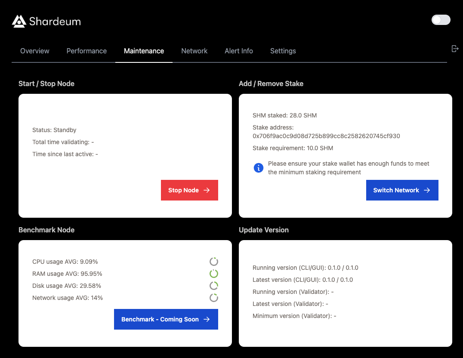Click 'Stake requirement: 10.0 SHM' text

pos(293,148)
